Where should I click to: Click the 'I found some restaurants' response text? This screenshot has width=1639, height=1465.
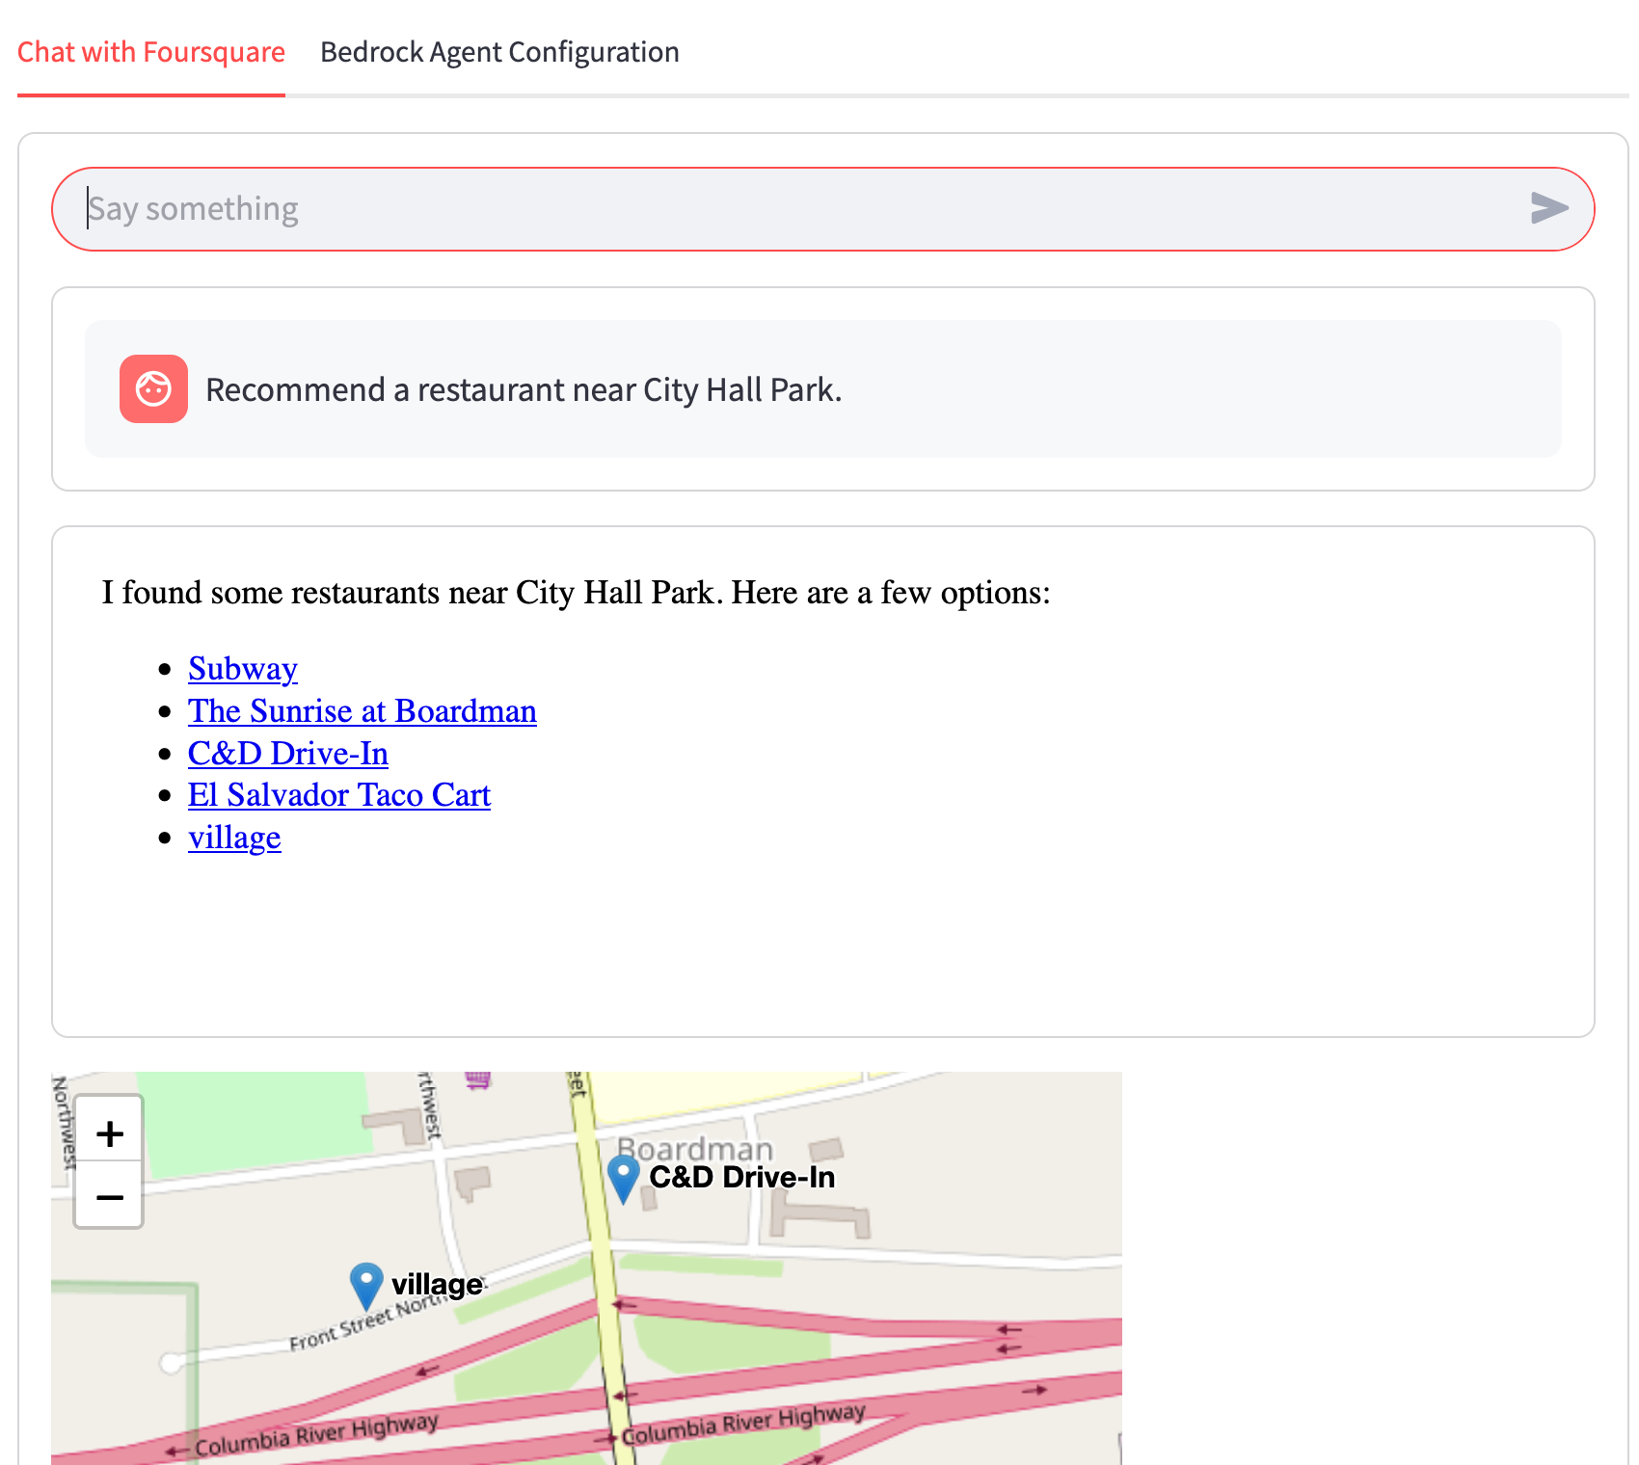577,592
